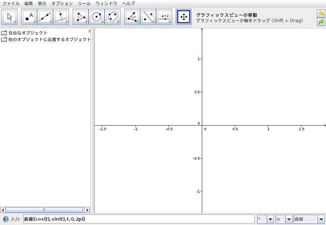Image resolution: width=326 pixels, height=225 pixels.
Task: Click the yellow Undo arrow
Action: click(x=321, y=13)
